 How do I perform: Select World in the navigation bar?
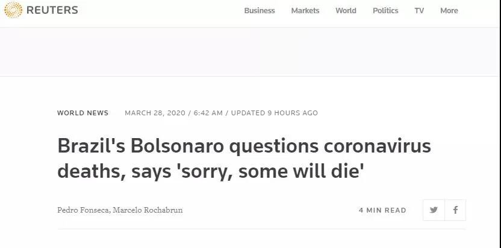[x=346, y=11]
